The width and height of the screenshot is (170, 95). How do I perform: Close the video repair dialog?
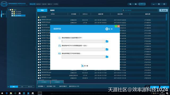[x=118, y=26]
